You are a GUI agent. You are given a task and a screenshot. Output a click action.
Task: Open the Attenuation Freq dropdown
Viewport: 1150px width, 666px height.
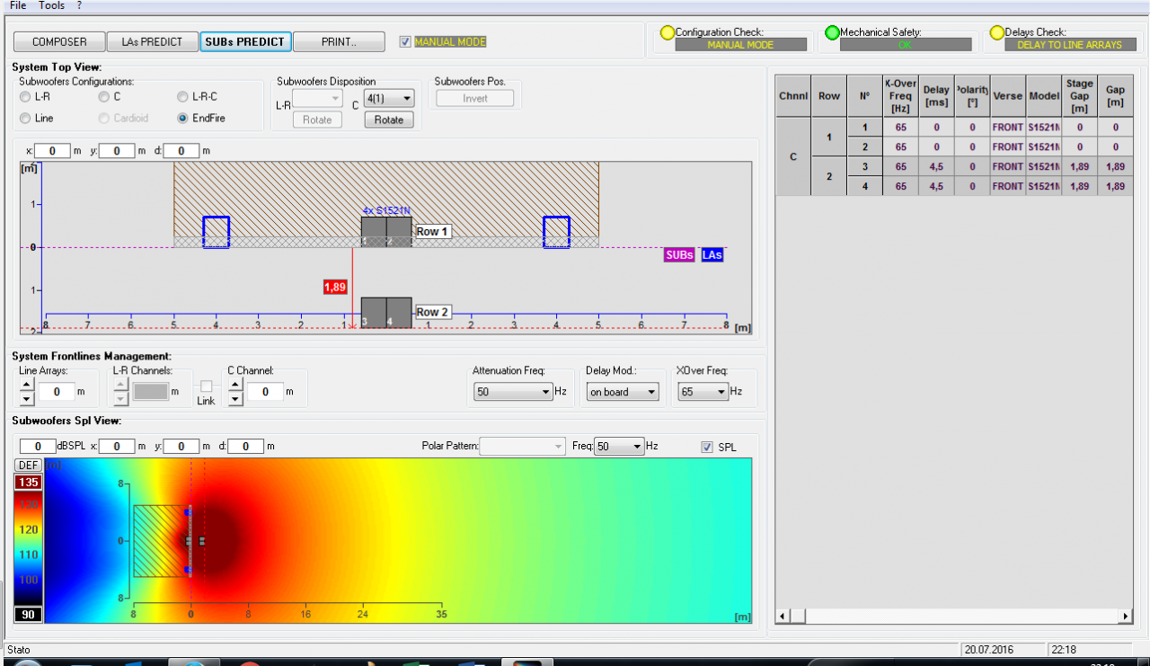(513, 392)
